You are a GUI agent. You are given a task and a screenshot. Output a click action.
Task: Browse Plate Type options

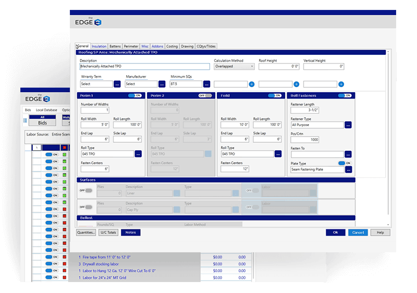[x=348, y=169]
